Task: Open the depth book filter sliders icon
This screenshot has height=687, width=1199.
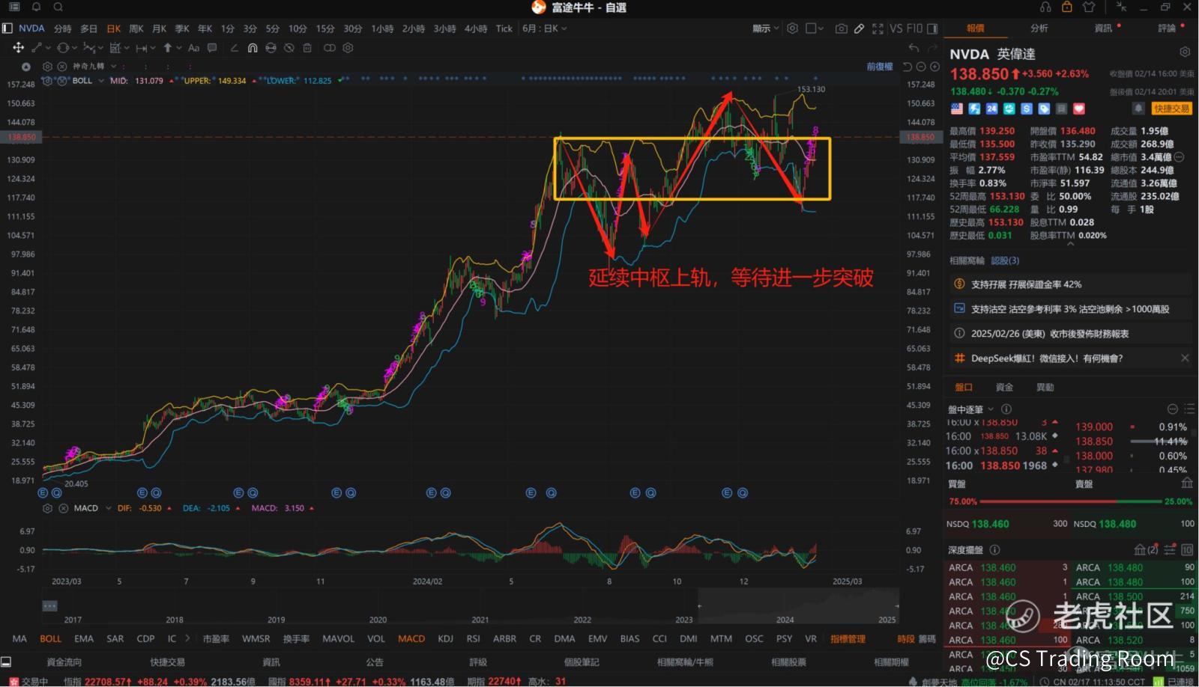Action: [x=1170, y=550]
